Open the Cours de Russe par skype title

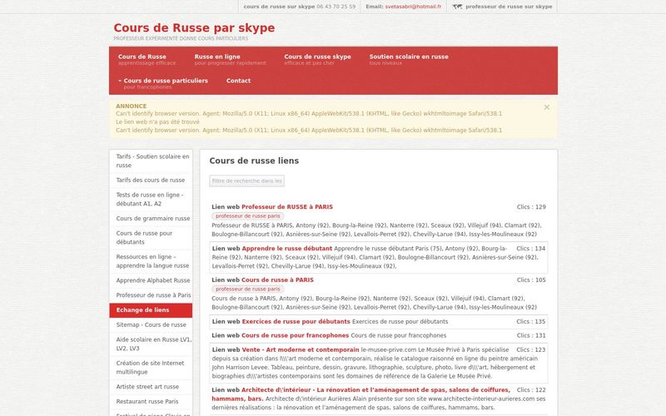click(x=194, y=28)
